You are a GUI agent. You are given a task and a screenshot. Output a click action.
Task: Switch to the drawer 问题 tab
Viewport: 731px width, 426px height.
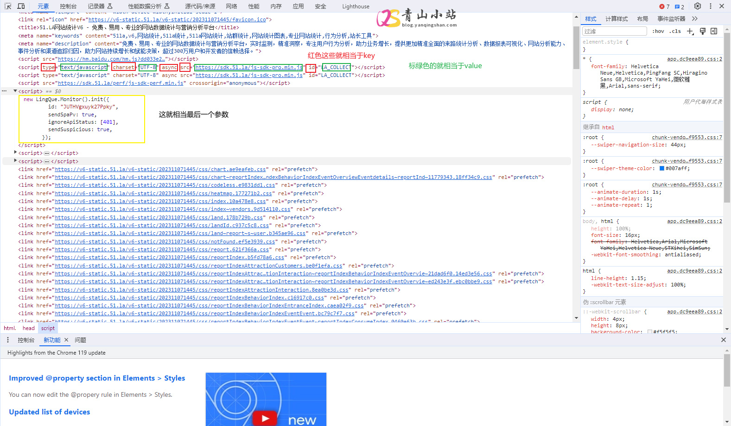[81, 340]
